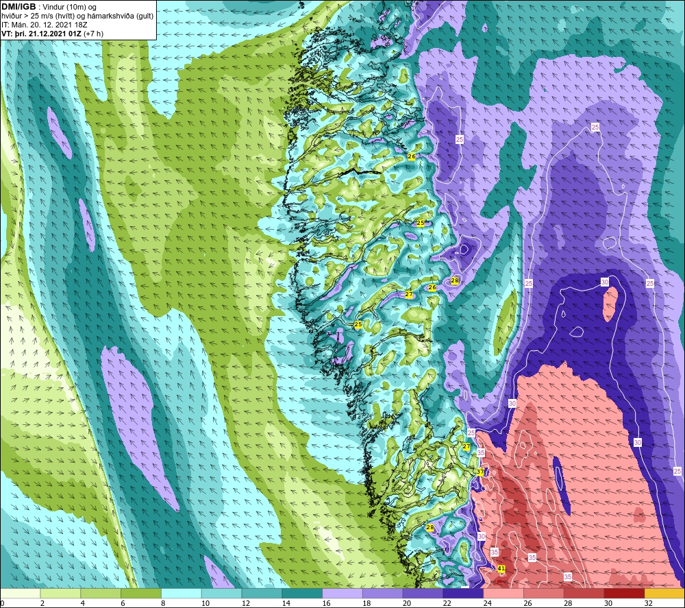Pick the lavender 16–18 legend swatch
685x608 pixels.
342,594
